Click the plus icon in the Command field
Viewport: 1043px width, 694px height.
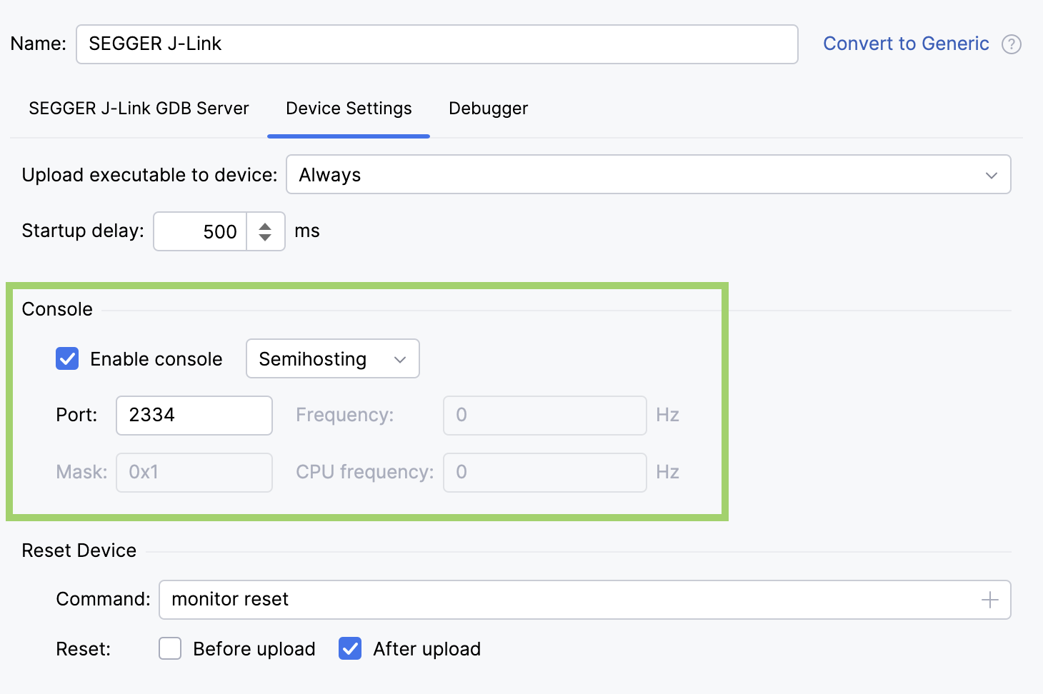990,600
